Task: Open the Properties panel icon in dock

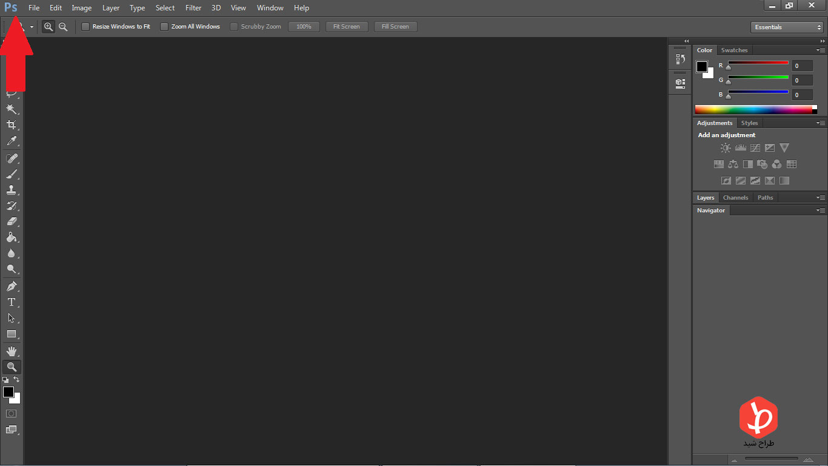Action: pyautogui.click(x=680, y=83)
